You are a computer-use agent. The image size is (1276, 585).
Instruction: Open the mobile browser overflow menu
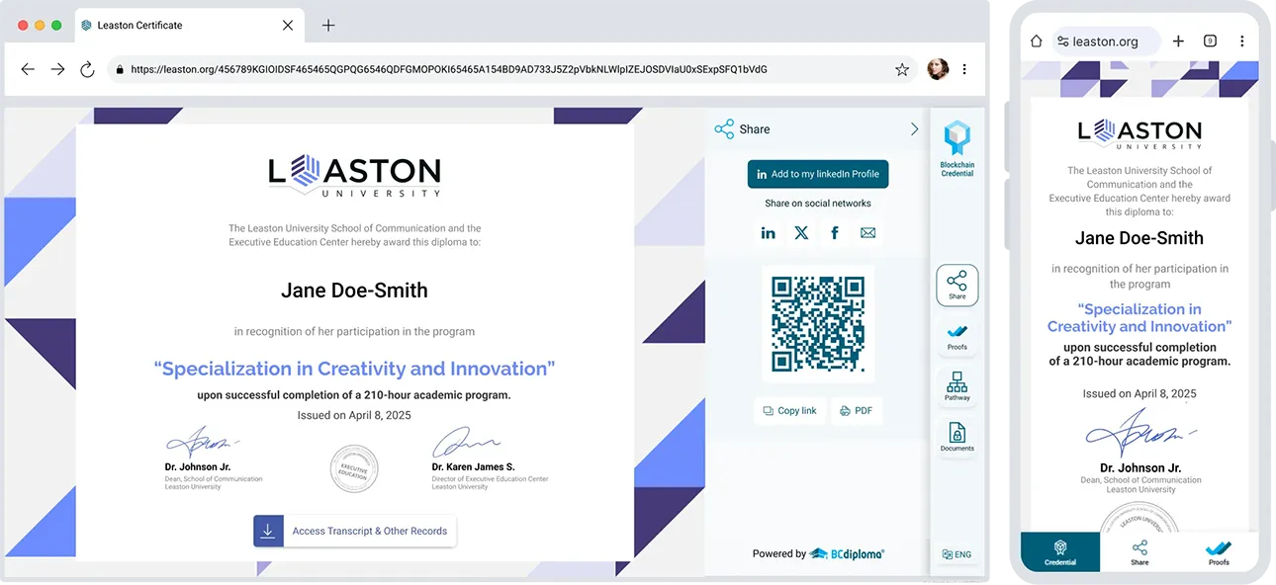(x=1242, y=42)
